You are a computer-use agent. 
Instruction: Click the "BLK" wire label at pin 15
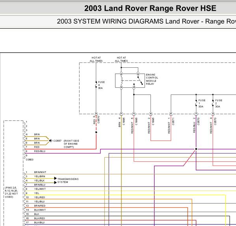click(37, 214)
